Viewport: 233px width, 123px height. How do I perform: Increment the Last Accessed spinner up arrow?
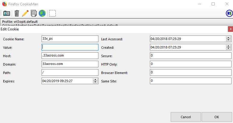(228, 38)
